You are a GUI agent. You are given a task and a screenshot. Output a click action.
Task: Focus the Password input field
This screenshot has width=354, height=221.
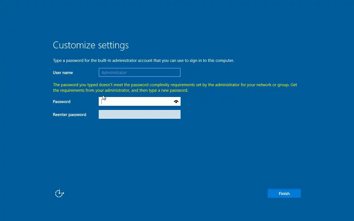(140, 101)
